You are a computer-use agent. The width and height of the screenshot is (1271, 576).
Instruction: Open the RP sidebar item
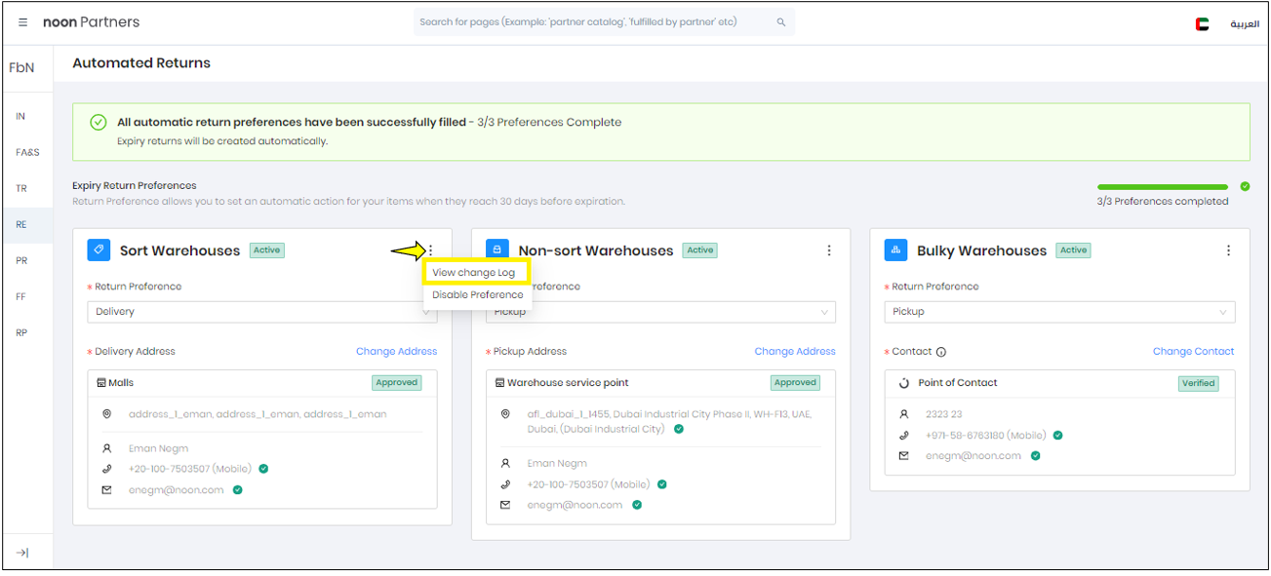21,332
